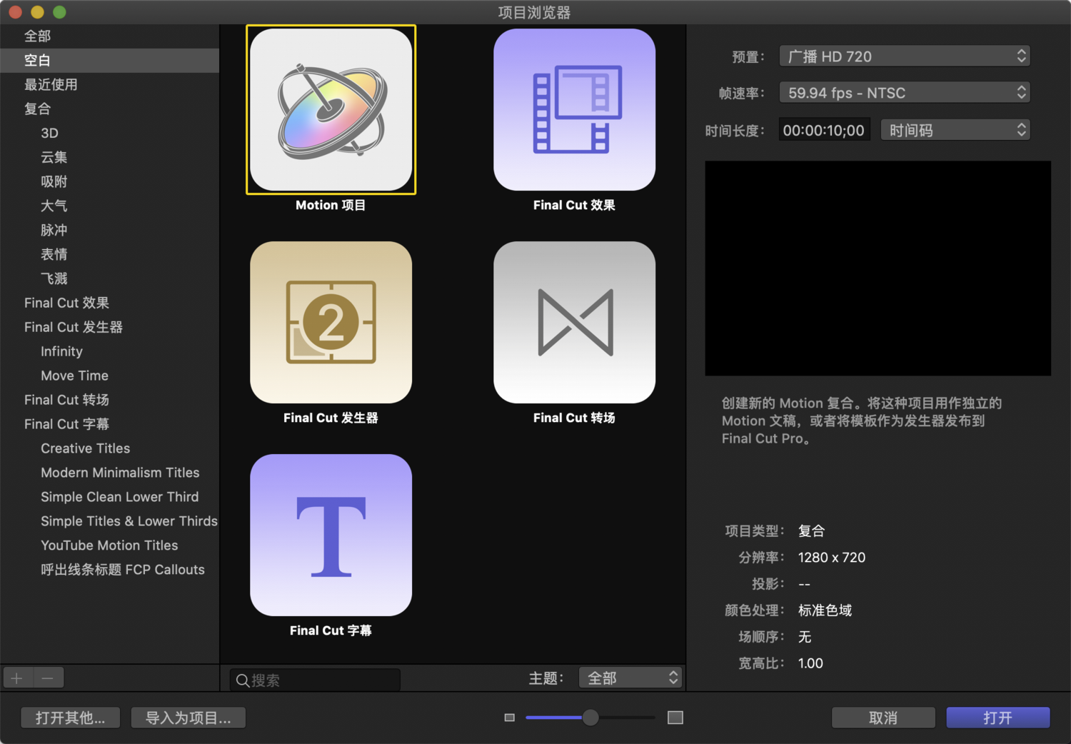Click the 时间长度 timecode field
Screen dimensions: 1071x744
pyautogui.click(x=824, y=130)
